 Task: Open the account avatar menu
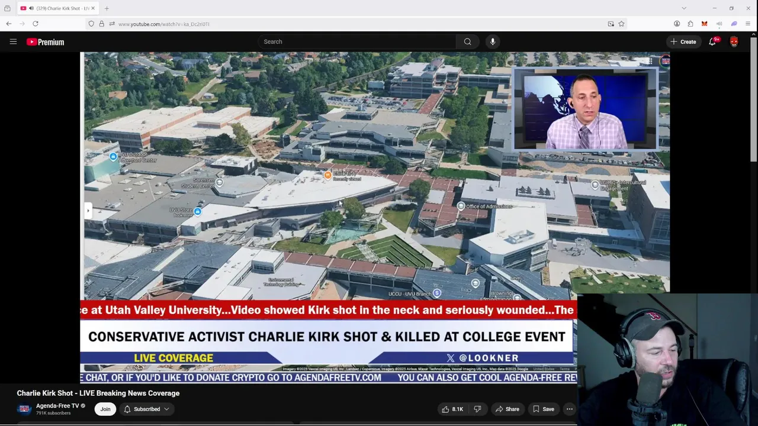tap(734, 41)
